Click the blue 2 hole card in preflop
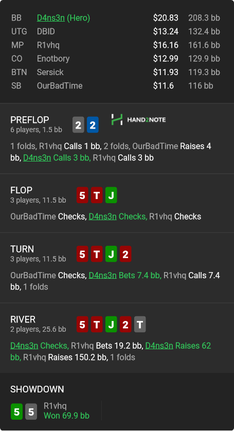Image resolution: width=234 pixels, height=431 pixels. click(93, 125)
